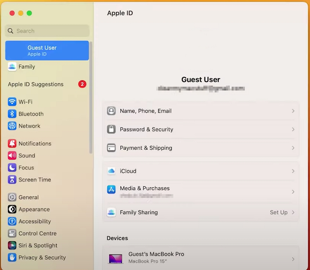Viewport: 310px width, 270px height.
Task: Click the MacBook Pro device thumbnail
Action: (115, 259)
